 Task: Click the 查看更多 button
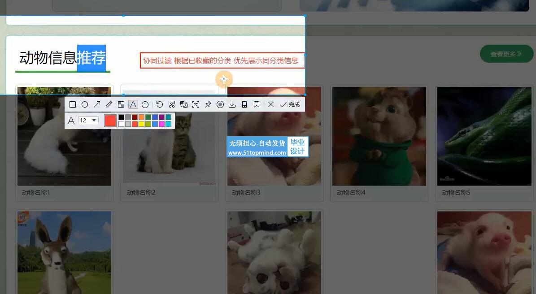tap(506, 54)
